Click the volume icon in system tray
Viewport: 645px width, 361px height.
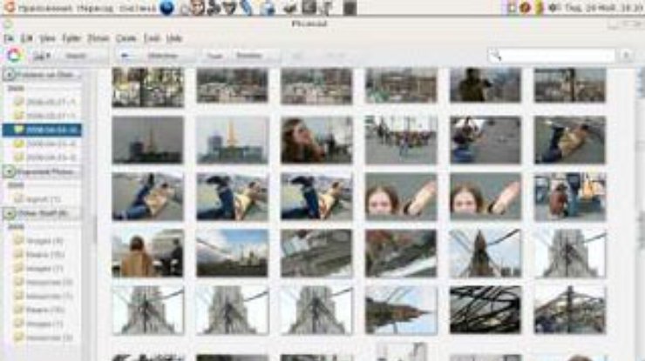pos(553,7)
